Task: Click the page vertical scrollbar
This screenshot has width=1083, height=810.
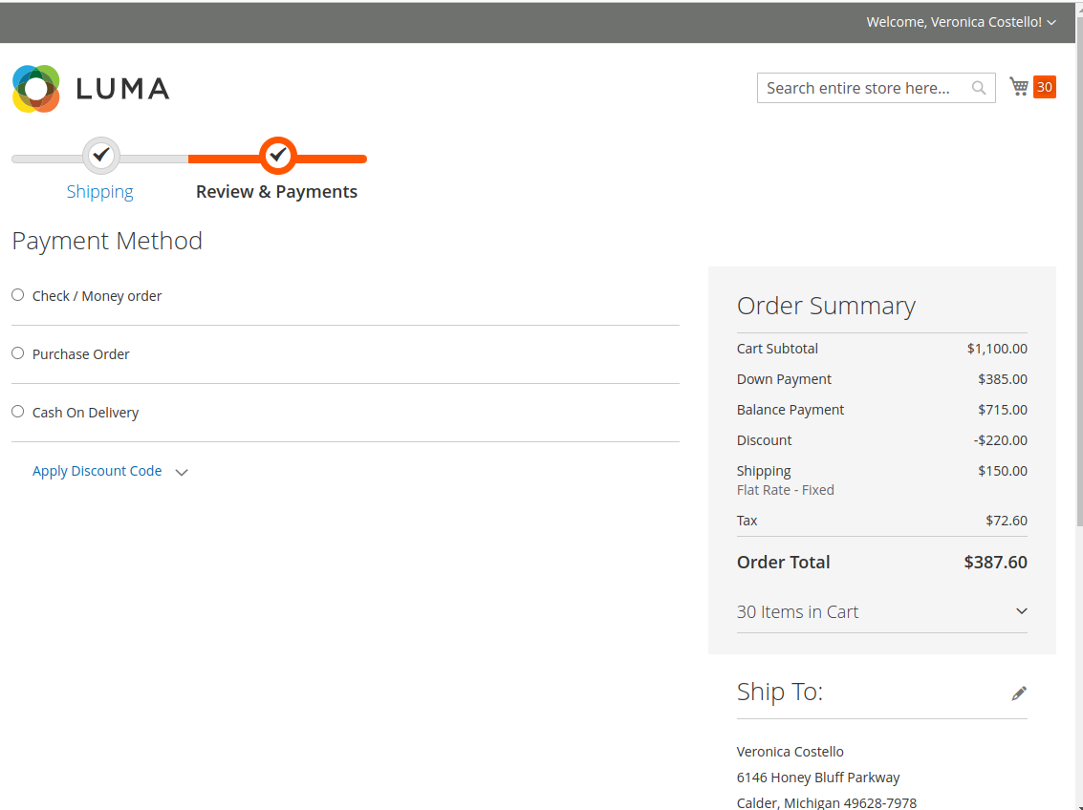Action: point(1079,287)
